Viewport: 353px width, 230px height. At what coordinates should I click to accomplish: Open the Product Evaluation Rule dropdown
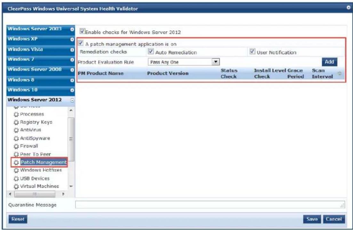(x=216, y=62)
